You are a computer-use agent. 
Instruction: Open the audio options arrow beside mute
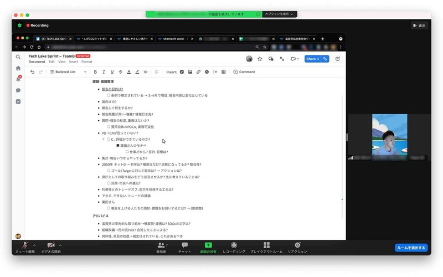[x=34, y=245]
